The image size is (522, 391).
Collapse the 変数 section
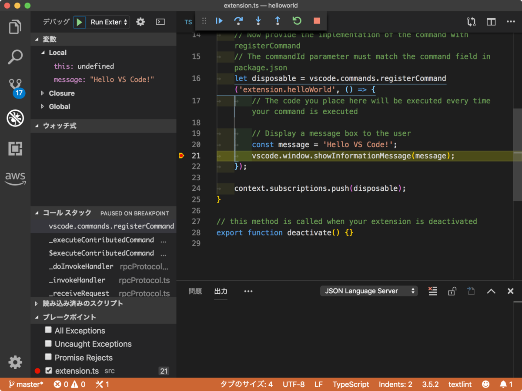(x=103, y=39)
